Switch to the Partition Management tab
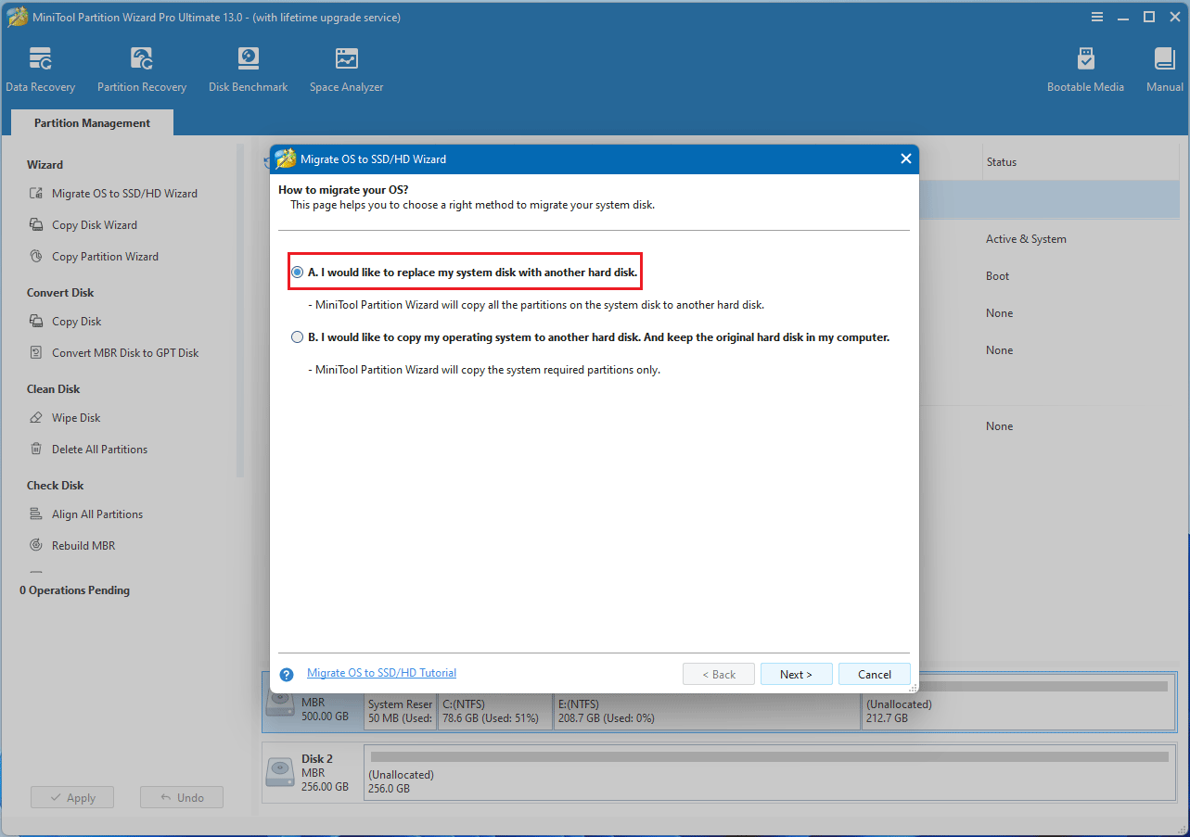Image resolution: width=1190 pixels, height=837 pixels. [x=91, y=122]
